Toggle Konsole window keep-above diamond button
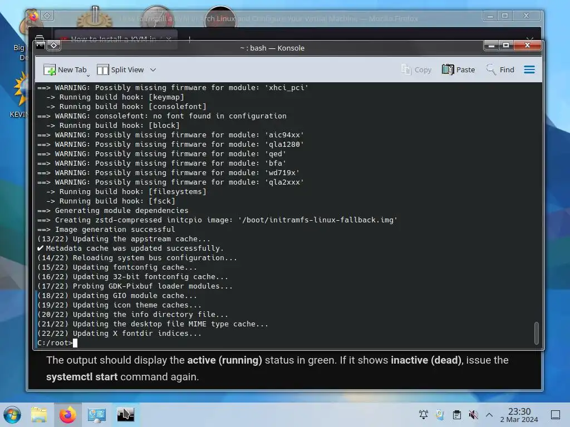 [x=54, y=45]
